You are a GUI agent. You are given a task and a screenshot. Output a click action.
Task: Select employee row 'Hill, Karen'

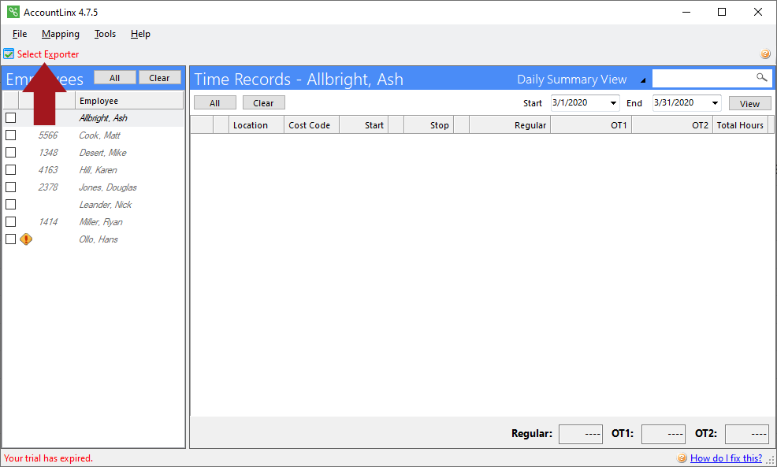[93, 170]
